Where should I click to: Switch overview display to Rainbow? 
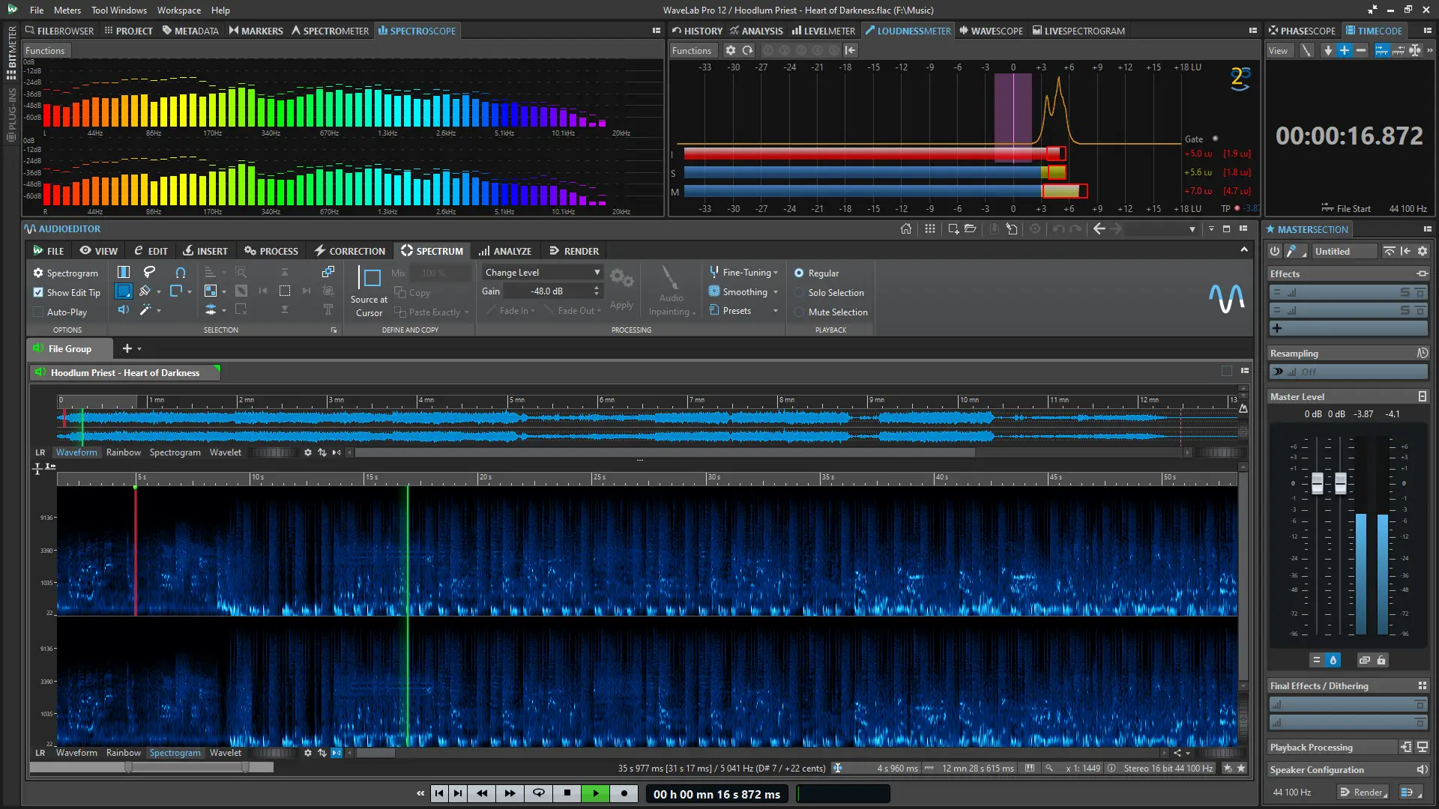click(x=123, y=452)
